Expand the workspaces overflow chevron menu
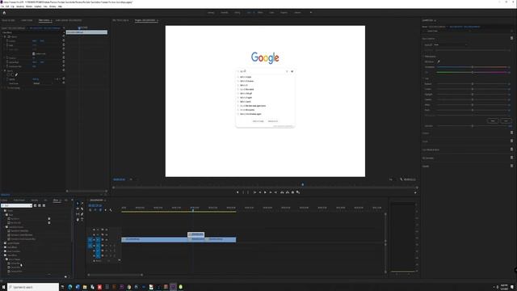 pos(310,13)
